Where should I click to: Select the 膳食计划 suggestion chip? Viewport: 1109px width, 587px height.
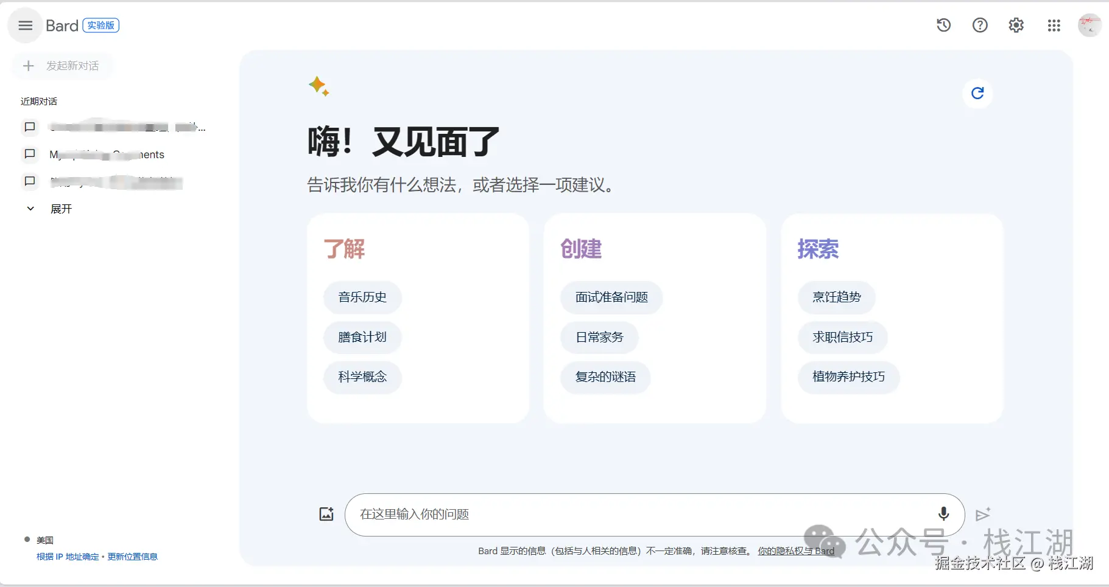[x=362, y=337]
